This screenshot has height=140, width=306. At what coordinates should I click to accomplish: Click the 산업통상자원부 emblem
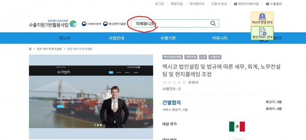[x=84, y=24]
